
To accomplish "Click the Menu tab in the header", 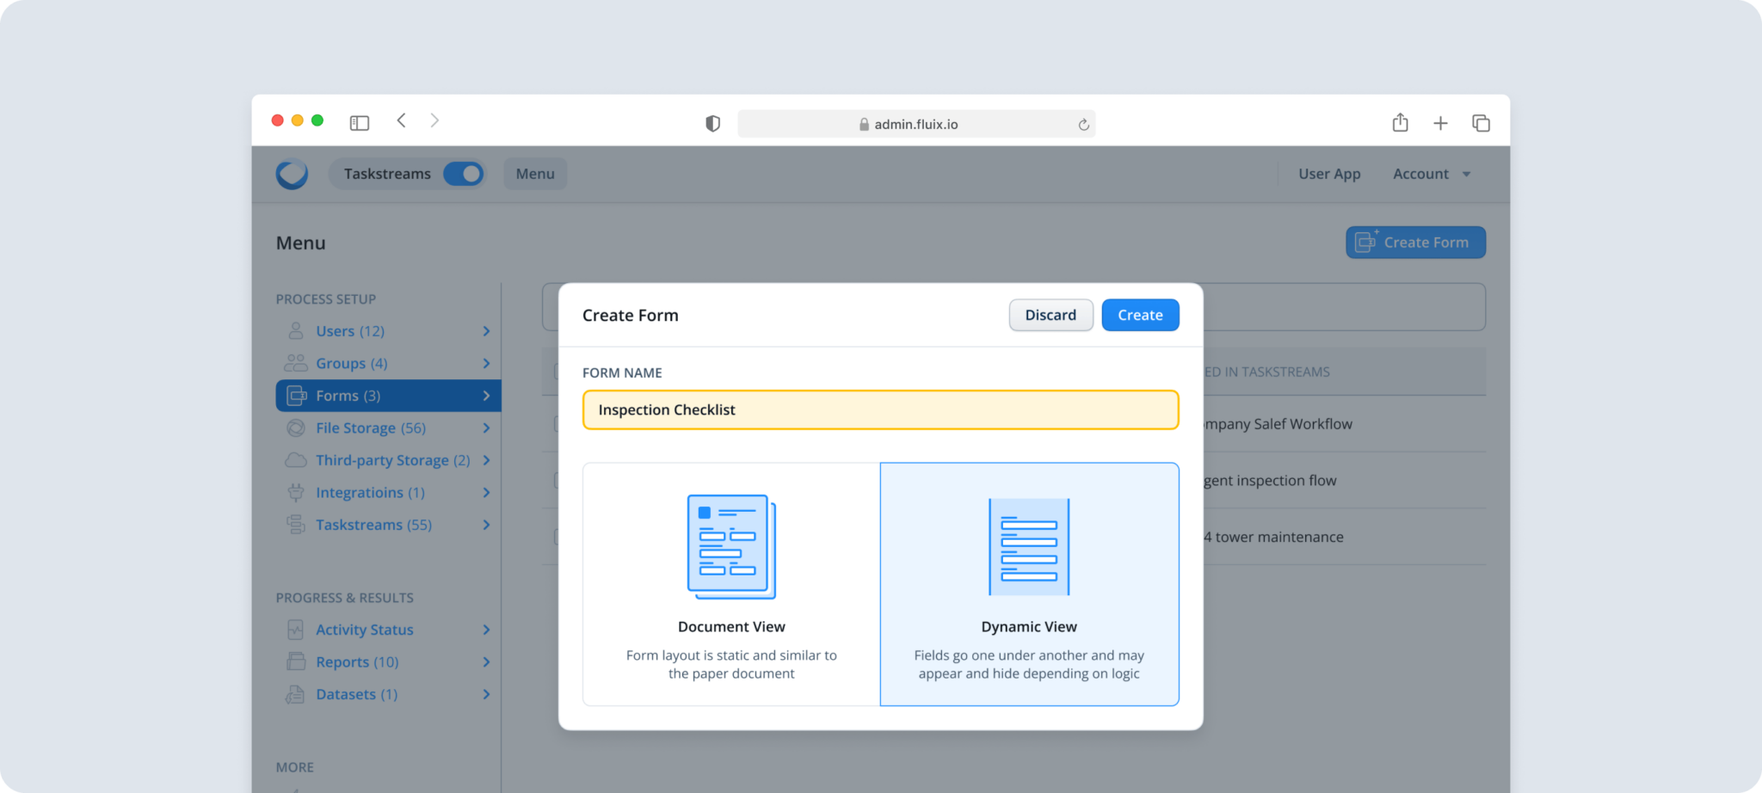I will (x=534, y=173).
